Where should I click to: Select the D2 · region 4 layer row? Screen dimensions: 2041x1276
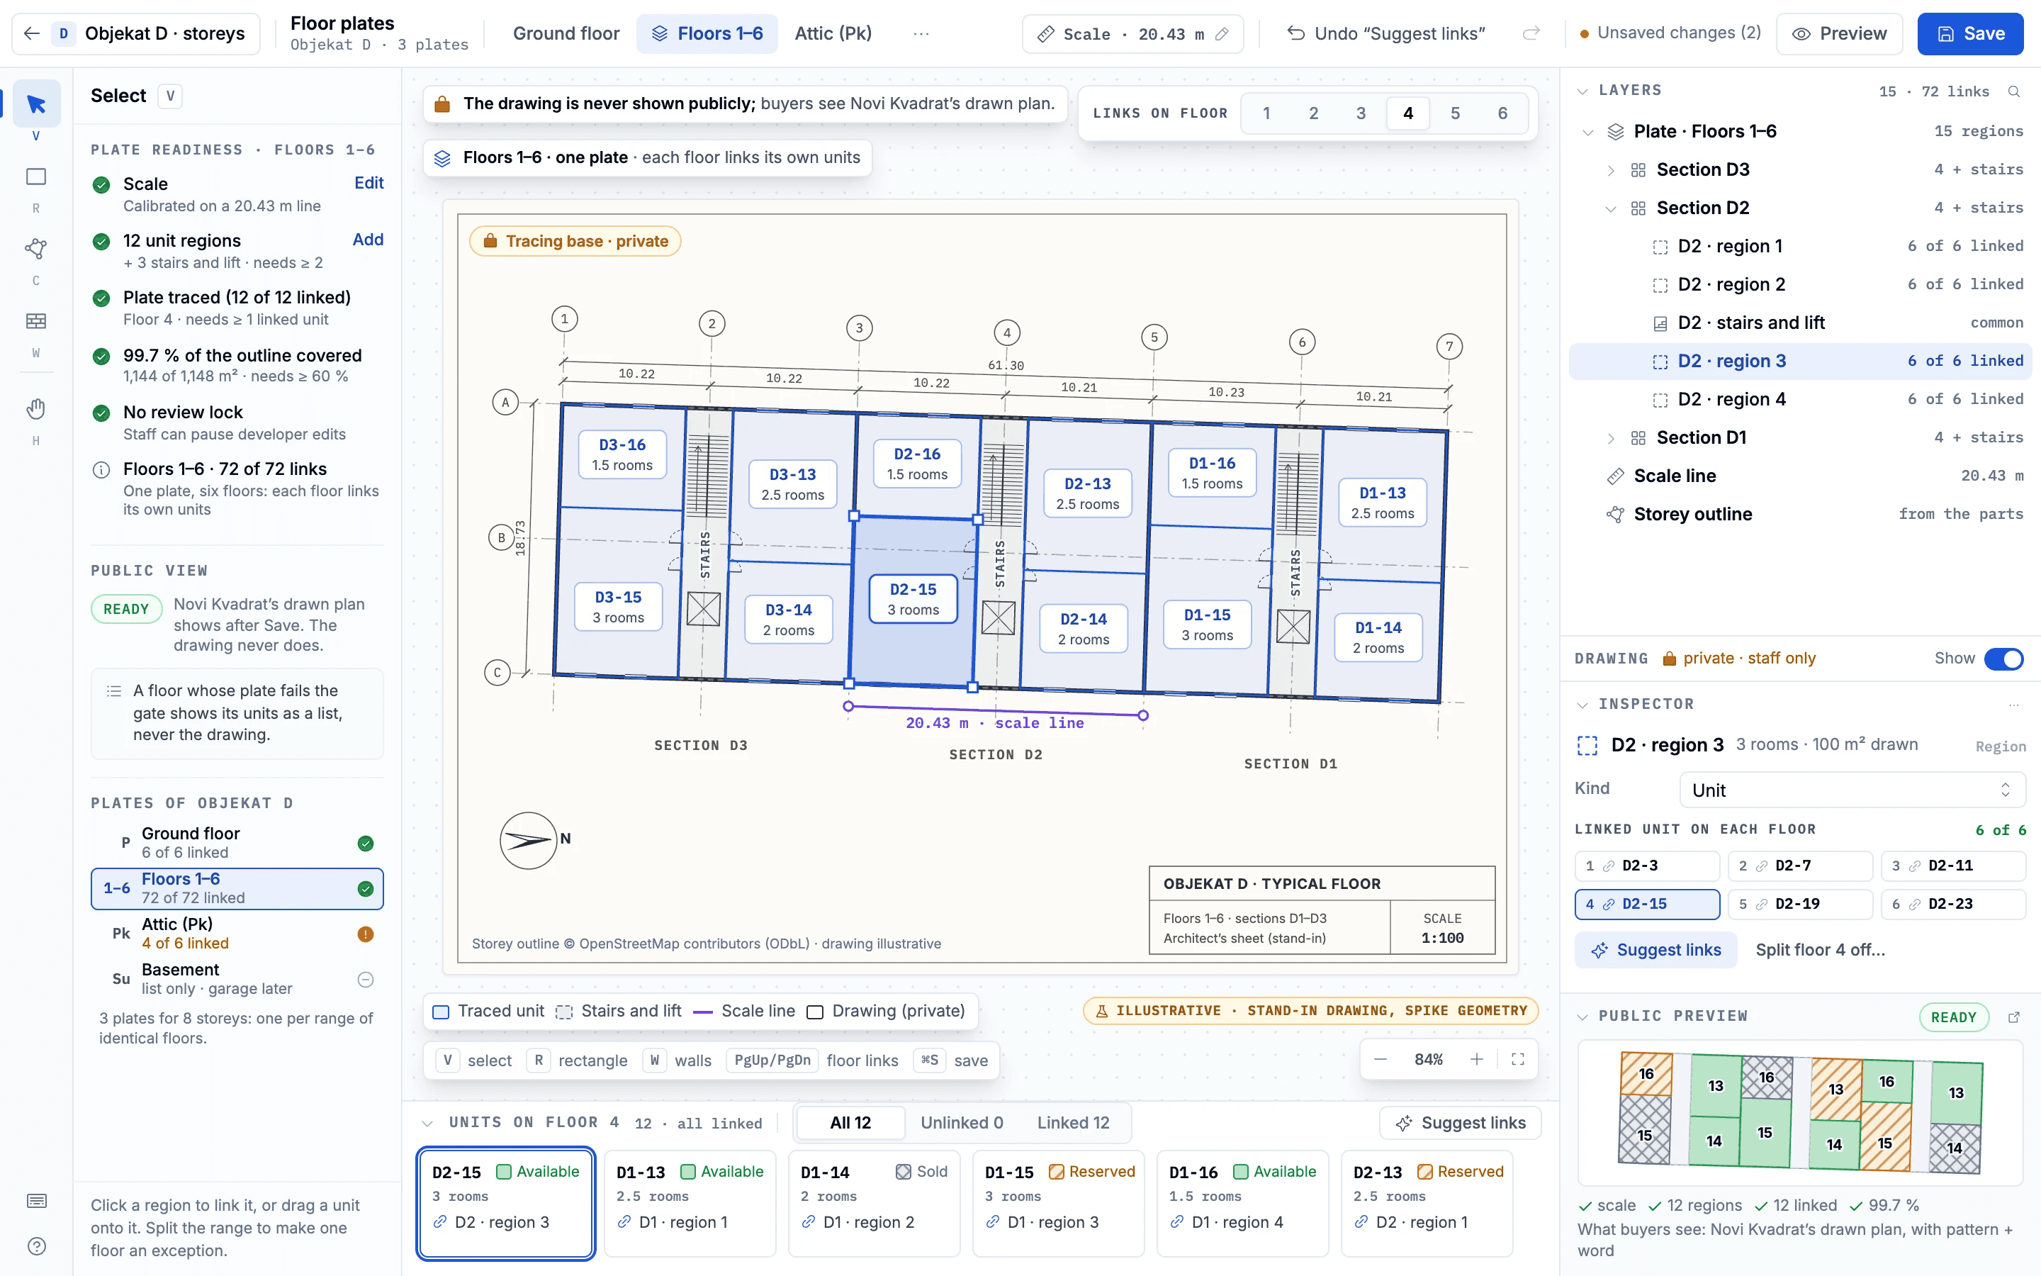pyautogui.click(x=1800, y=399)
